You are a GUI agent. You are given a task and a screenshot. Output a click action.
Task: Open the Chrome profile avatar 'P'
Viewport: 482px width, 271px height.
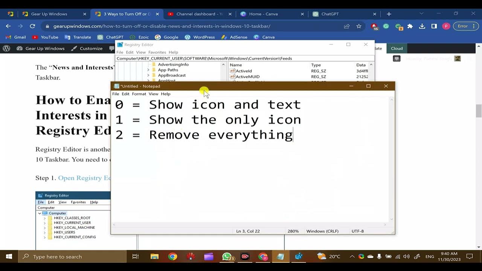pos(446,26)
